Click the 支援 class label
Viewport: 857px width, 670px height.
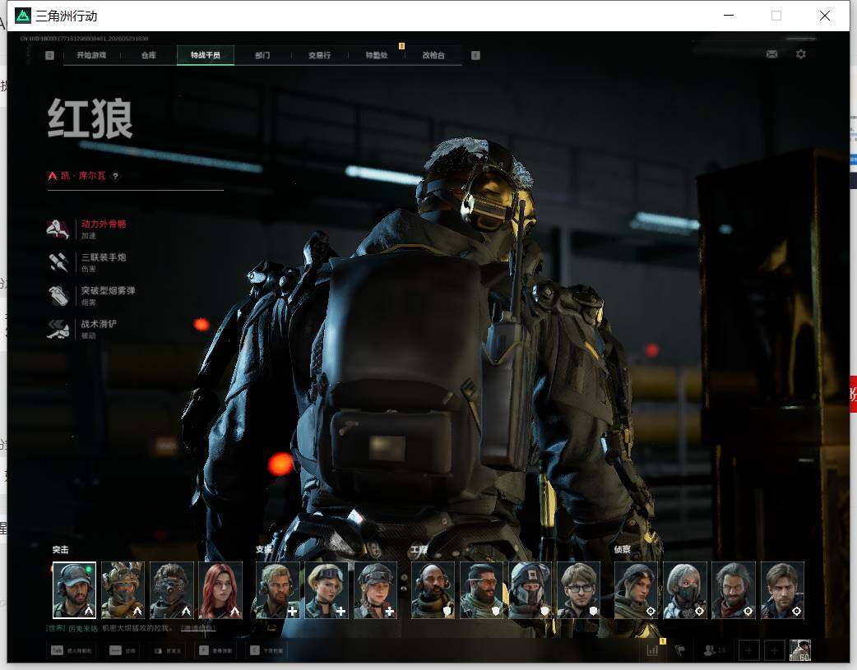(263, 550)
